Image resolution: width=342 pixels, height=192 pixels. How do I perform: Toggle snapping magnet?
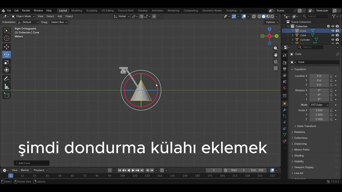tap(141, 17)
